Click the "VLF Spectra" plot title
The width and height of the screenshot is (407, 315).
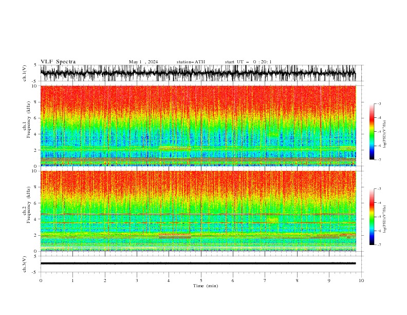pos(58,62)
